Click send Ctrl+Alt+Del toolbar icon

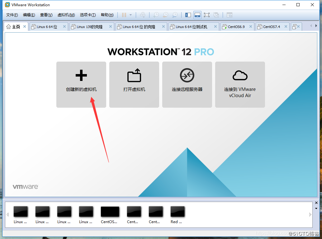pos(143,15)
